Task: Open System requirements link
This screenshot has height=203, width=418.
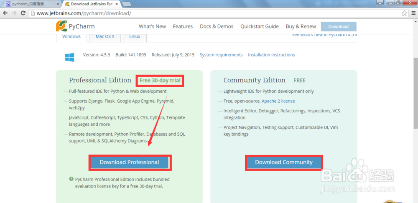Action: [221, 55]
